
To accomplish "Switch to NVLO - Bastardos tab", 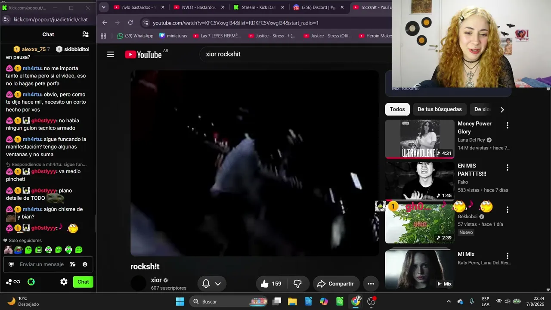I will pos(198,7).
